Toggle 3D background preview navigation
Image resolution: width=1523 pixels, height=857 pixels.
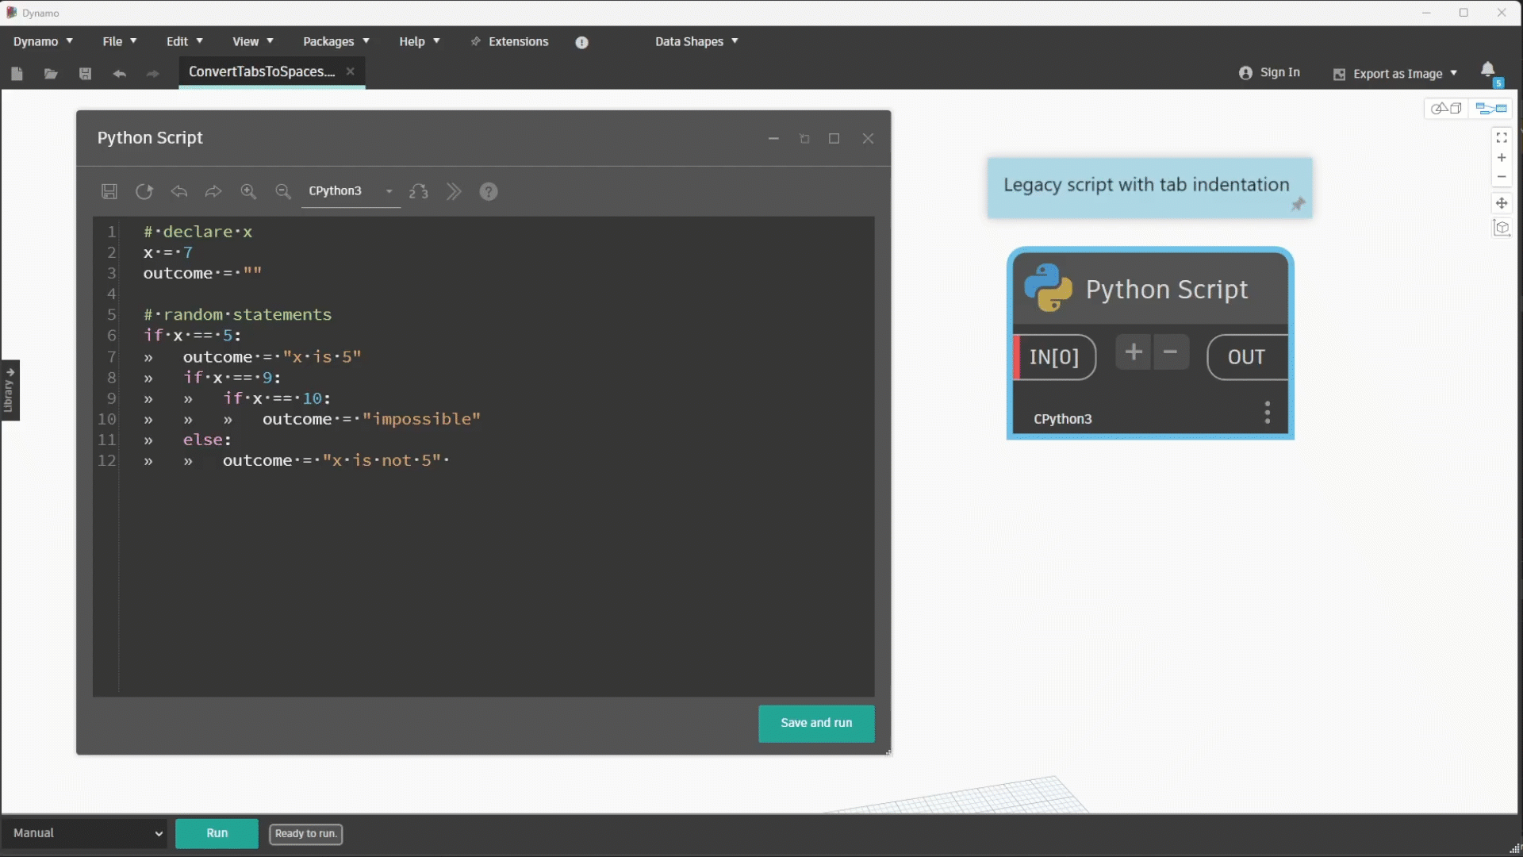[1446, 108]
